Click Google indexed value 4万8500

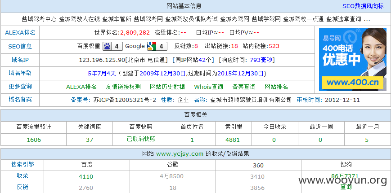[x=171, y=176]
